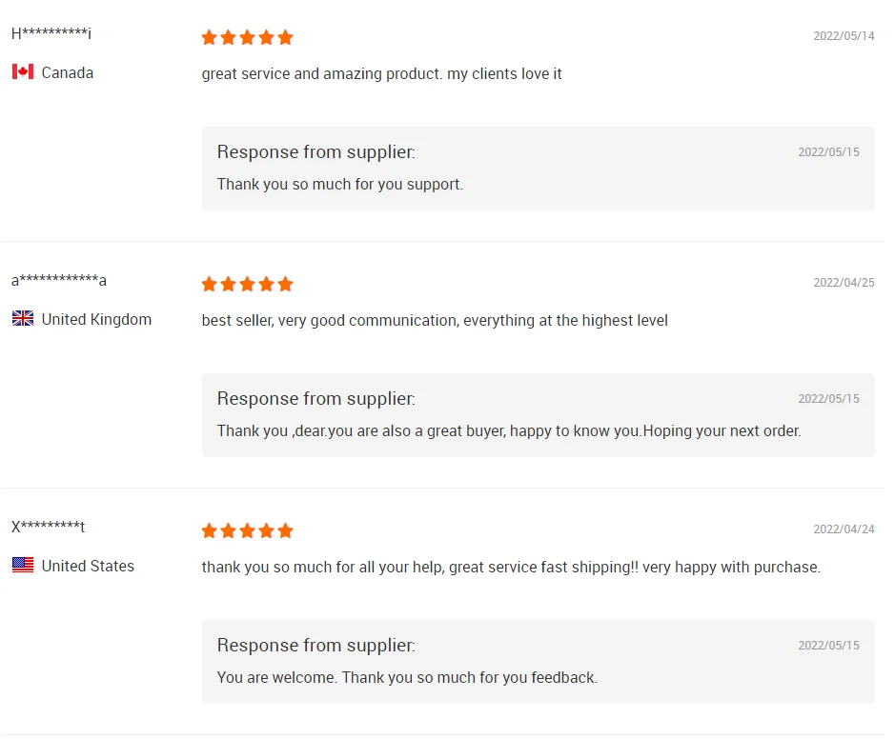Click the supplier reply mentioning "great buyer"

tap(509, 430)
